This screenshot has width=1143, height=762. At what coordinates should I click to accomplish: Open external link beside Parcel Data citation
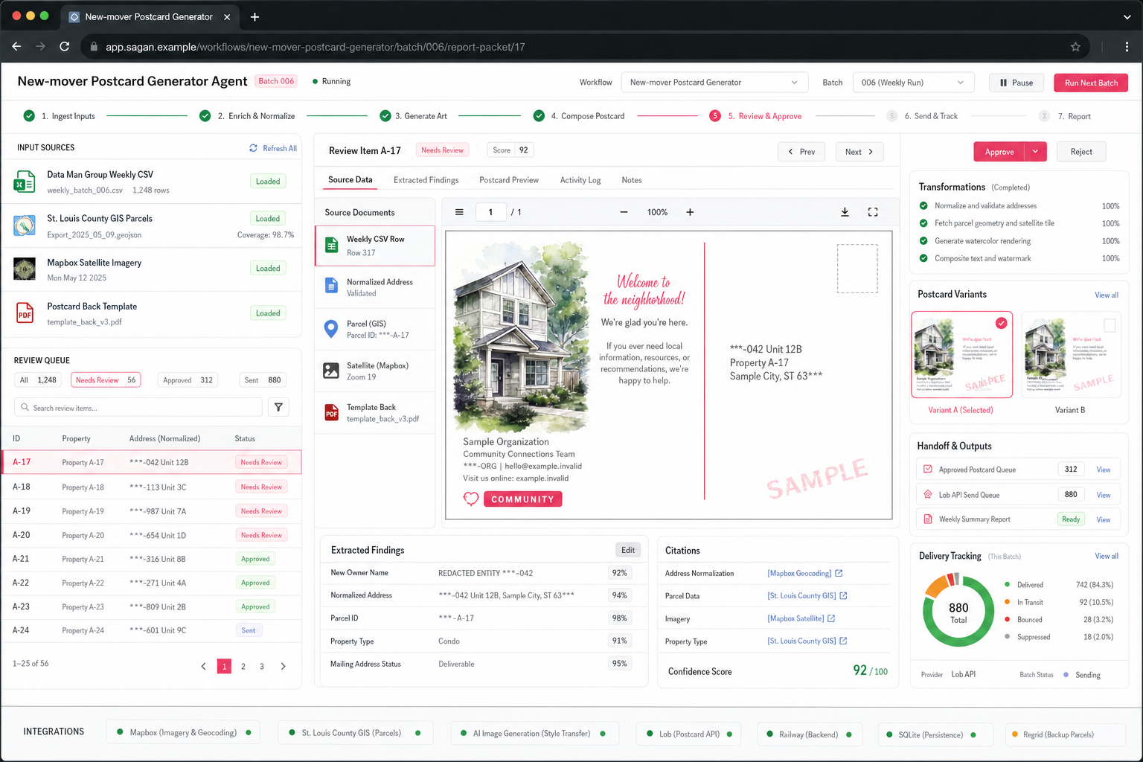pos(843,595)
